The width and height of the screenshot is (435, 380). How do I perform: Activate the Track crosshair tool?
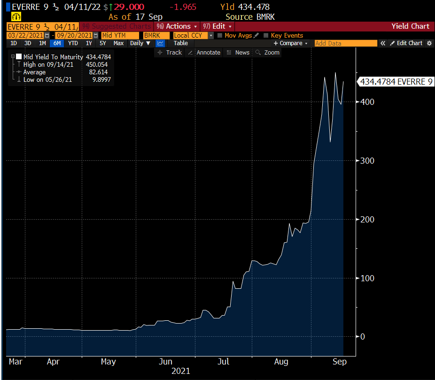tap(170, 53)
